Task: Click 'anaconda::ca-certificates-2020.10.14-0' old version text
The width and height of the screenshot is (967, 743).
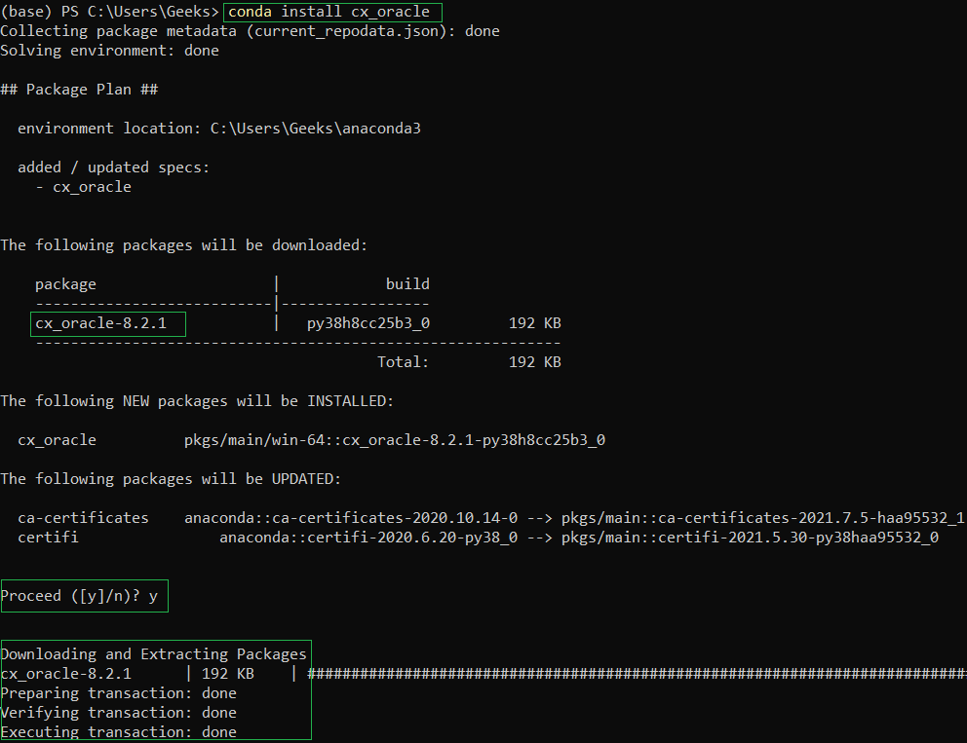Action: (x=351, y=518)
